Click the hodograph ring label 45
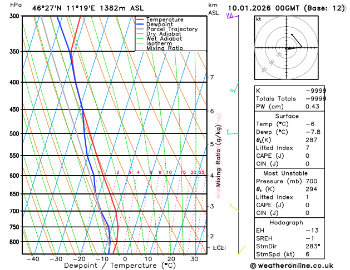 (x=264, y=70)
